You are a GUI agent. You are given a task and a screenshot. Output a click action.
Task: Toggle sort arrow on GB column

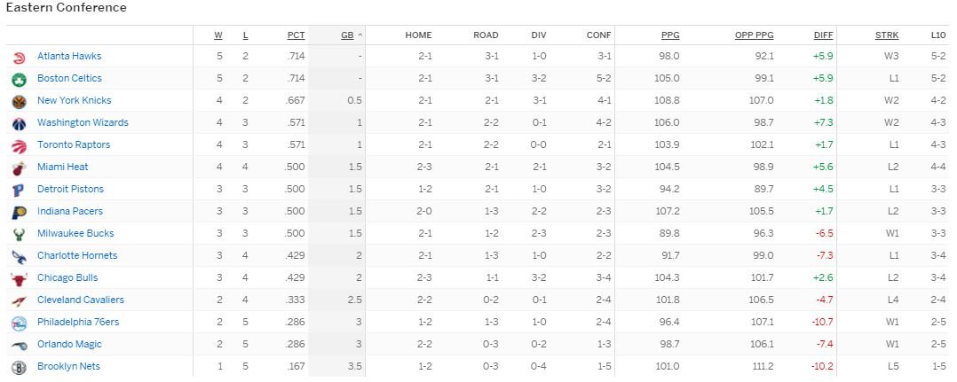pos(360,35)
